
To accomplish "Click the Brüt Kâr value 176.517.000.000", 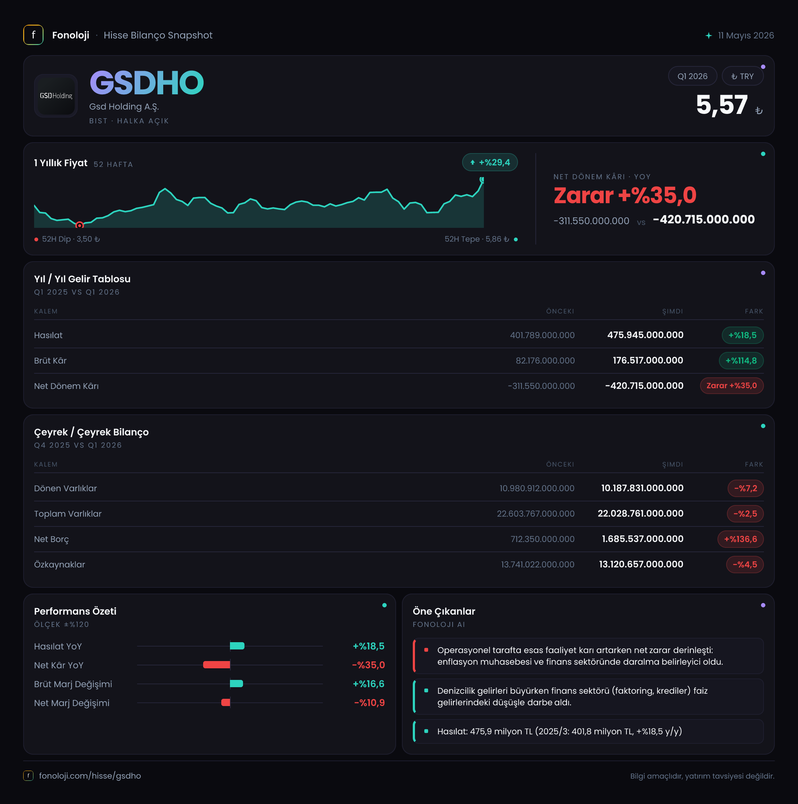I will coord(648,360).
